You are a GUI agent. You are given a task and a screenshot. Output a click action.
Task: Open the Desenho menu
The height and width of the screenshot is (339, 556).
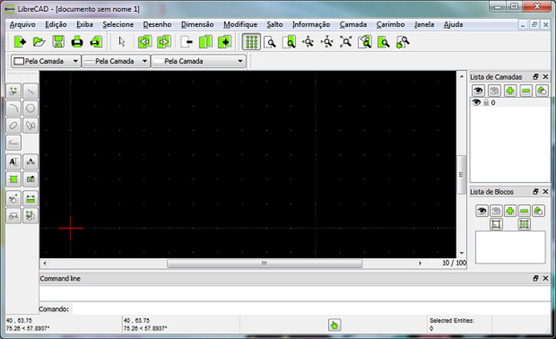click(157, 25)
